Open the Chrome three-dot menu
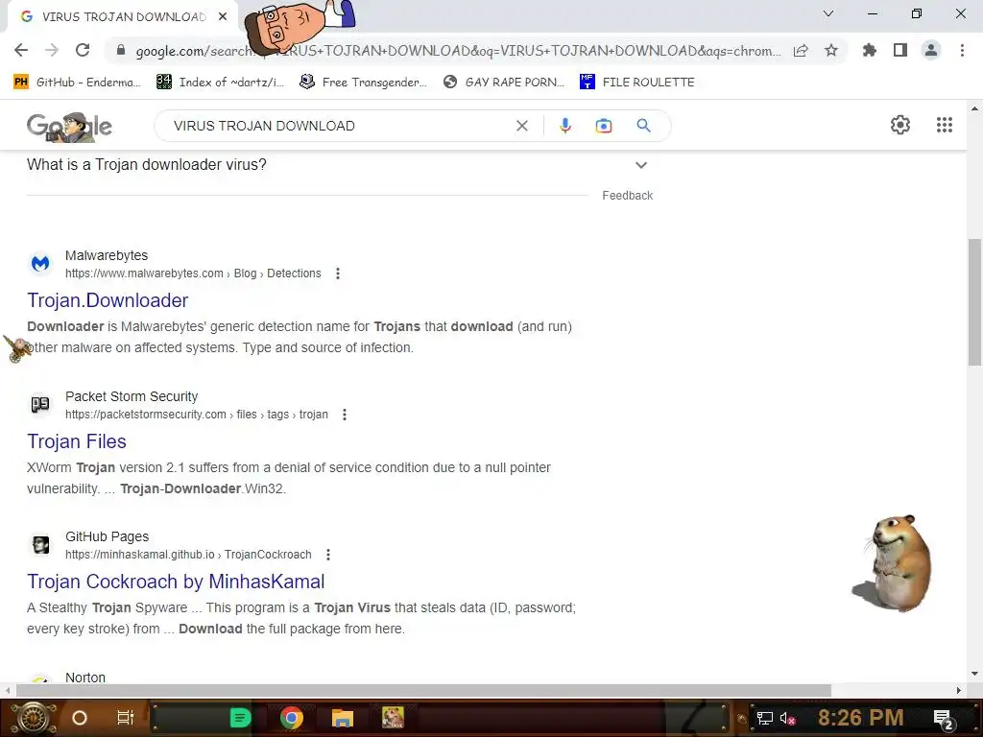The width and height of the screenshot is (983, 737). (962, 50)
